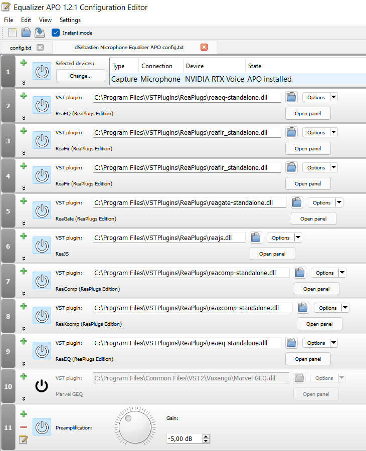Browse for file next to reaxcomp-standalone.dll

[303, 308]
